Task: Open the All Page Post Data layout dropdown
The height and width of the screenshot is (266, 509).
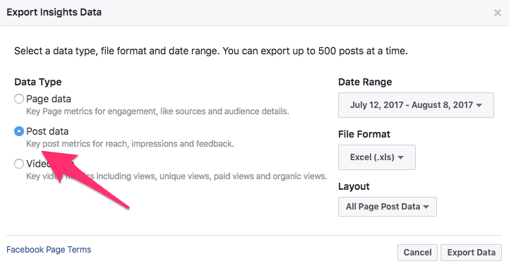Action: 388,207
